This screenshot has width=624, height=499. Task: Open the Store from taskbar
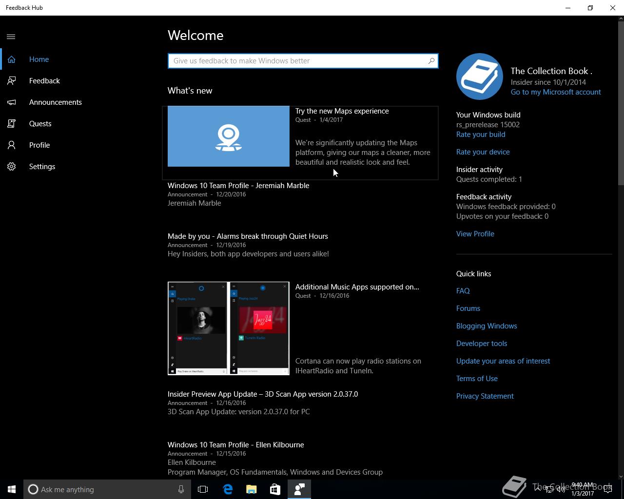coord(275,489)
